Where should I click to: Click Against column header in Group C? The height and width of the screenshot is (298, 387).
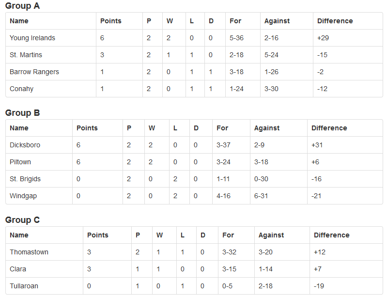coord(271,235)
